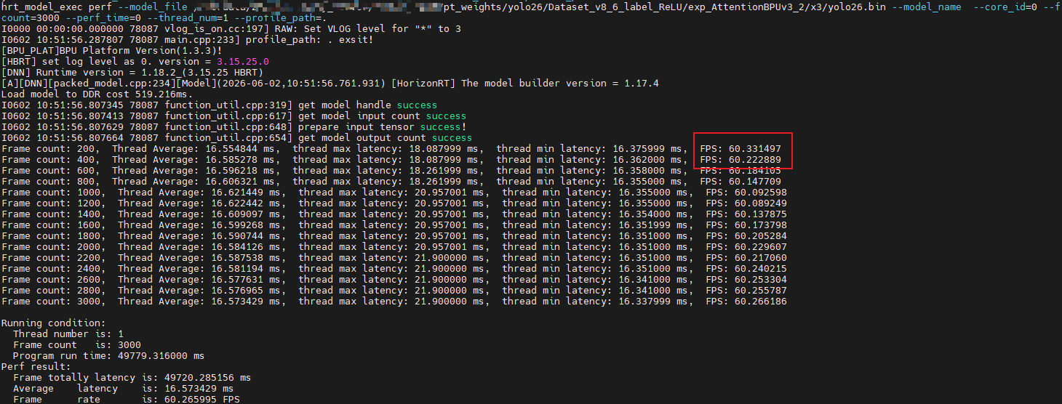Click the FPS: 60.331497 value in red box

tap(740, 149)
